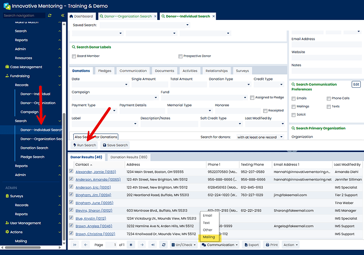Screen dimensions: 364x255
Task: Click the Search navigation input field
Action: [x=24, y=15]
